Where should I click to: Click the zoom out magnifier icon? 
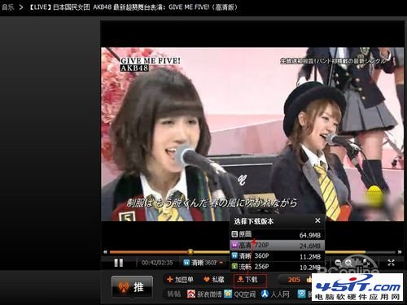(338, 262)
